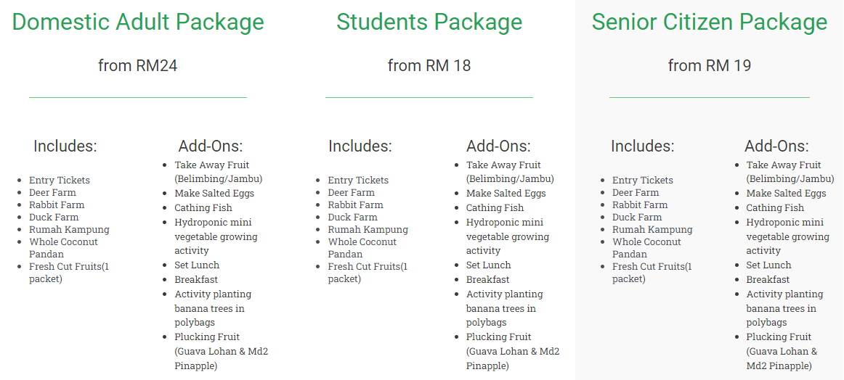Click Cathing Fish in Students add-ons
Viewport: 844px width, 380px height.
(495, 208)
